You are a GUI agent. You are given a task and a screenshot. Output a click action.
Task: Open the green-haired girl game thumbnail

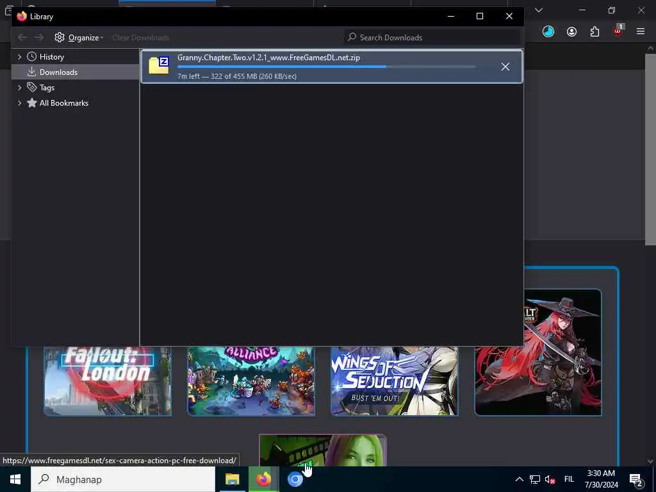[x=323, y=450]
